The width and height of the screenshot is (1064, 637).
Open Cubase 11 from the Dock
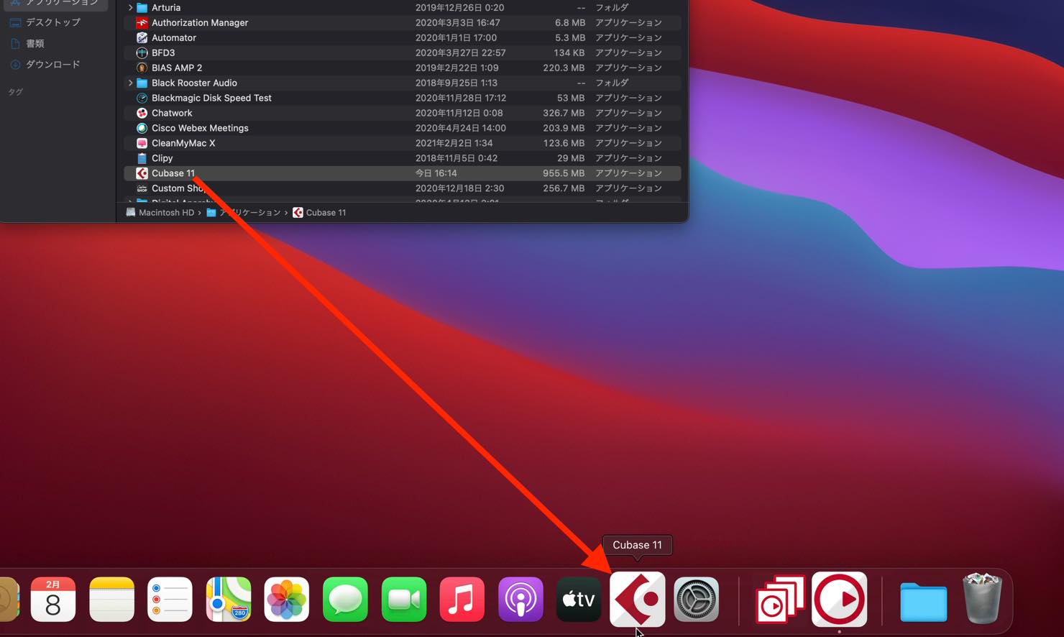[x=637, y=600]
